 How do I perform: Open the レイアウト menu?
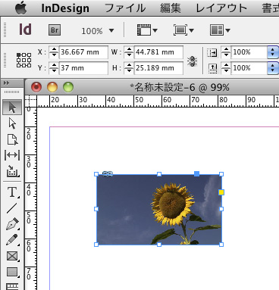click(221, 8)
